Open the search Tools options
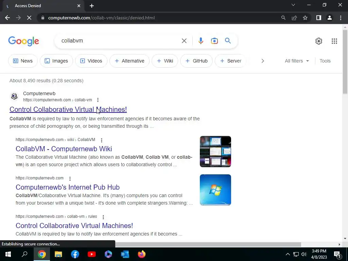Image resolution: width=348 pixels, height=261 pixels. pos(325,61)
